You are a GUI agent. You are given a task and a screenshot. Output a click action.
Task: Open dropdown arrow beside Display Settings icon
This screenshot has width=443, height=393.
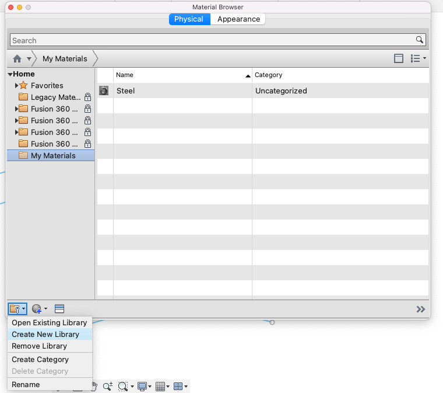click(x=150, y=387)
